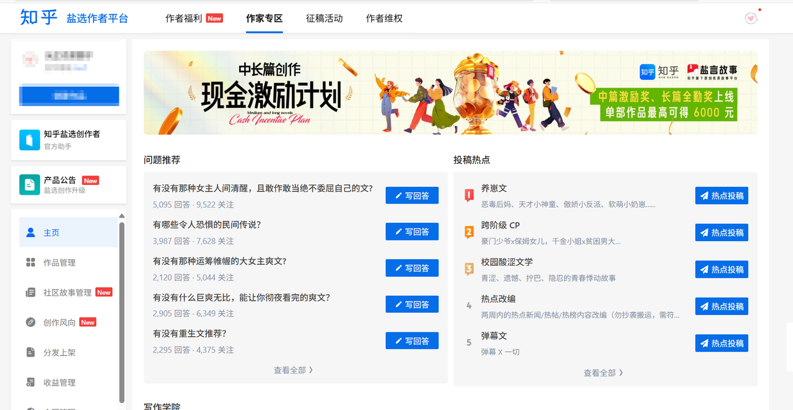Select 作品管理 in the sidebar menu
Viewport: 793px width, 410px height.
(x=68, y=262)
